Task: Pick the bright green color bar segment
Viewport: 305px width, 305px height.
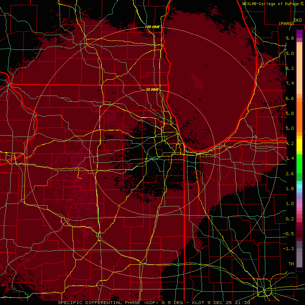Action: coord(299,163)
